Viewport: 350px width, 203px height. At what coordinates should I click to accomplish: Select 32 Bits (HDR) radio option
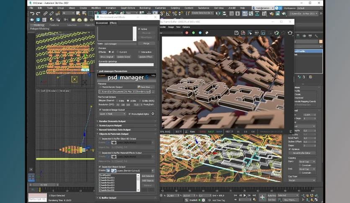click(140, 101)
